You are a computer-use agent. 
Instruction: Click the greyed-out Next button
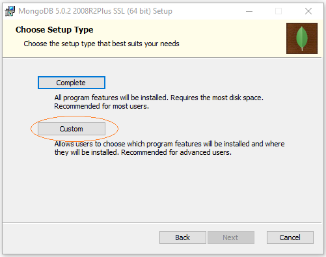[231, 237]
